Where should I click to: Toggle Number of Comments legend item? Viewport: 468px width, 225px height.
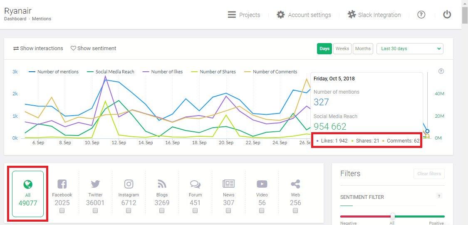[x=271, y=72]
